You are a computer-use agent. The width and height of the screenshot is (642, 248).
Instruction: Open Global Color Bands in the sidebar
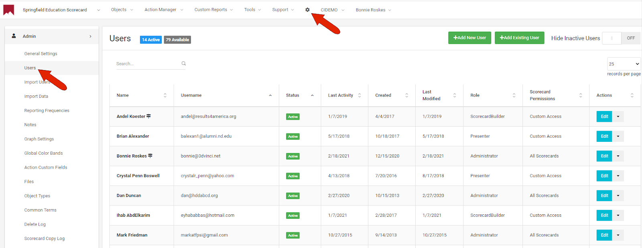click(x=43, y=153)
